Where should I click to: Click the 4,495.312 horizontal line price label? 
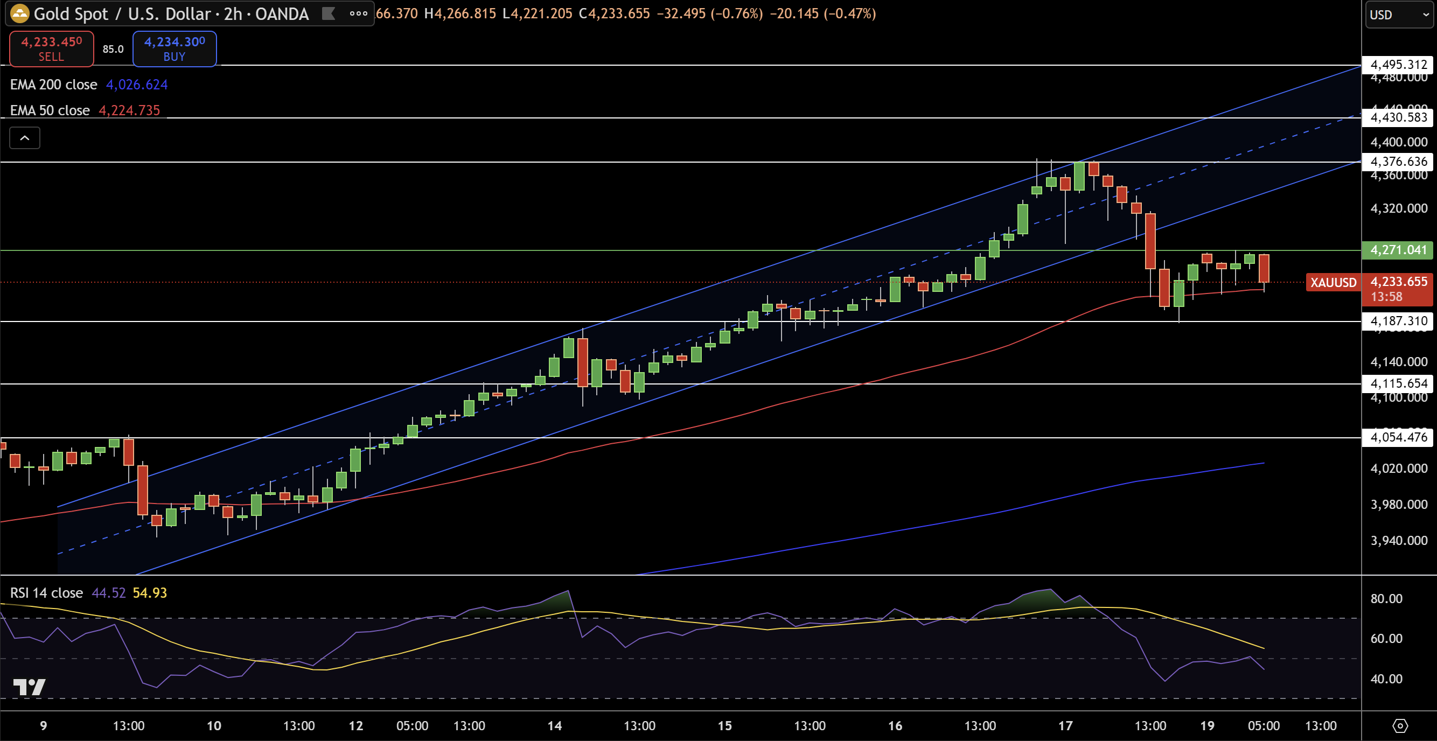tap(1397, 65)
